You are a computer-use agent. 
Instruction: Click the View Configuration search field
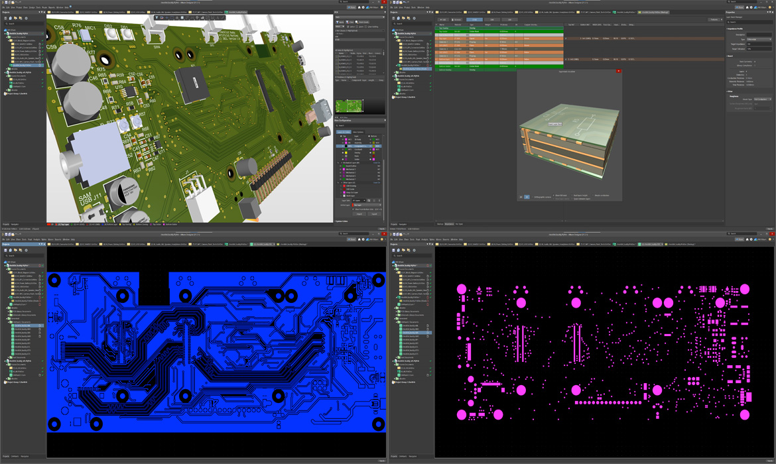point(359,126)
